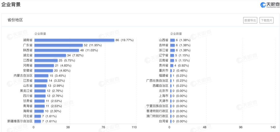Click the 陕西省 bar showing 48

(x=57, y=50)
